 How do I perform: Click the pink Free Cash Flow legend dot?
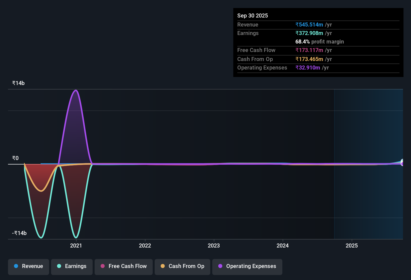click(x=103, y=266)
